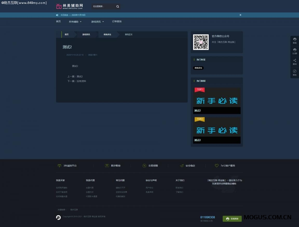Viewport: 299px width, 227px height.
Task: Open the TOP1 新手必读 news thumbnail
Action: (217, 98)
